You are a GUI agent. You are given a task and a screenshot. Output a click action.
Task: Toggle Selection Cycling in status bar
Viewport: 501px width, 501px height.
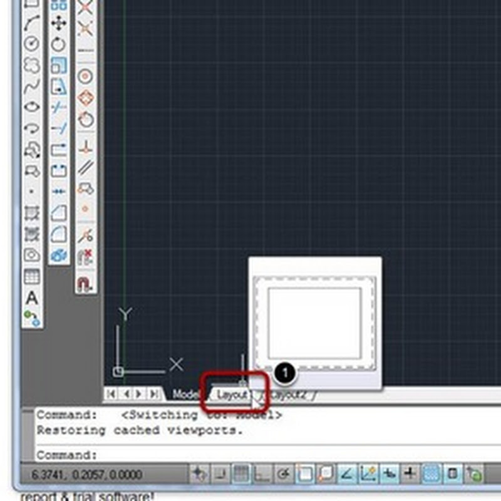click(474, 473)
